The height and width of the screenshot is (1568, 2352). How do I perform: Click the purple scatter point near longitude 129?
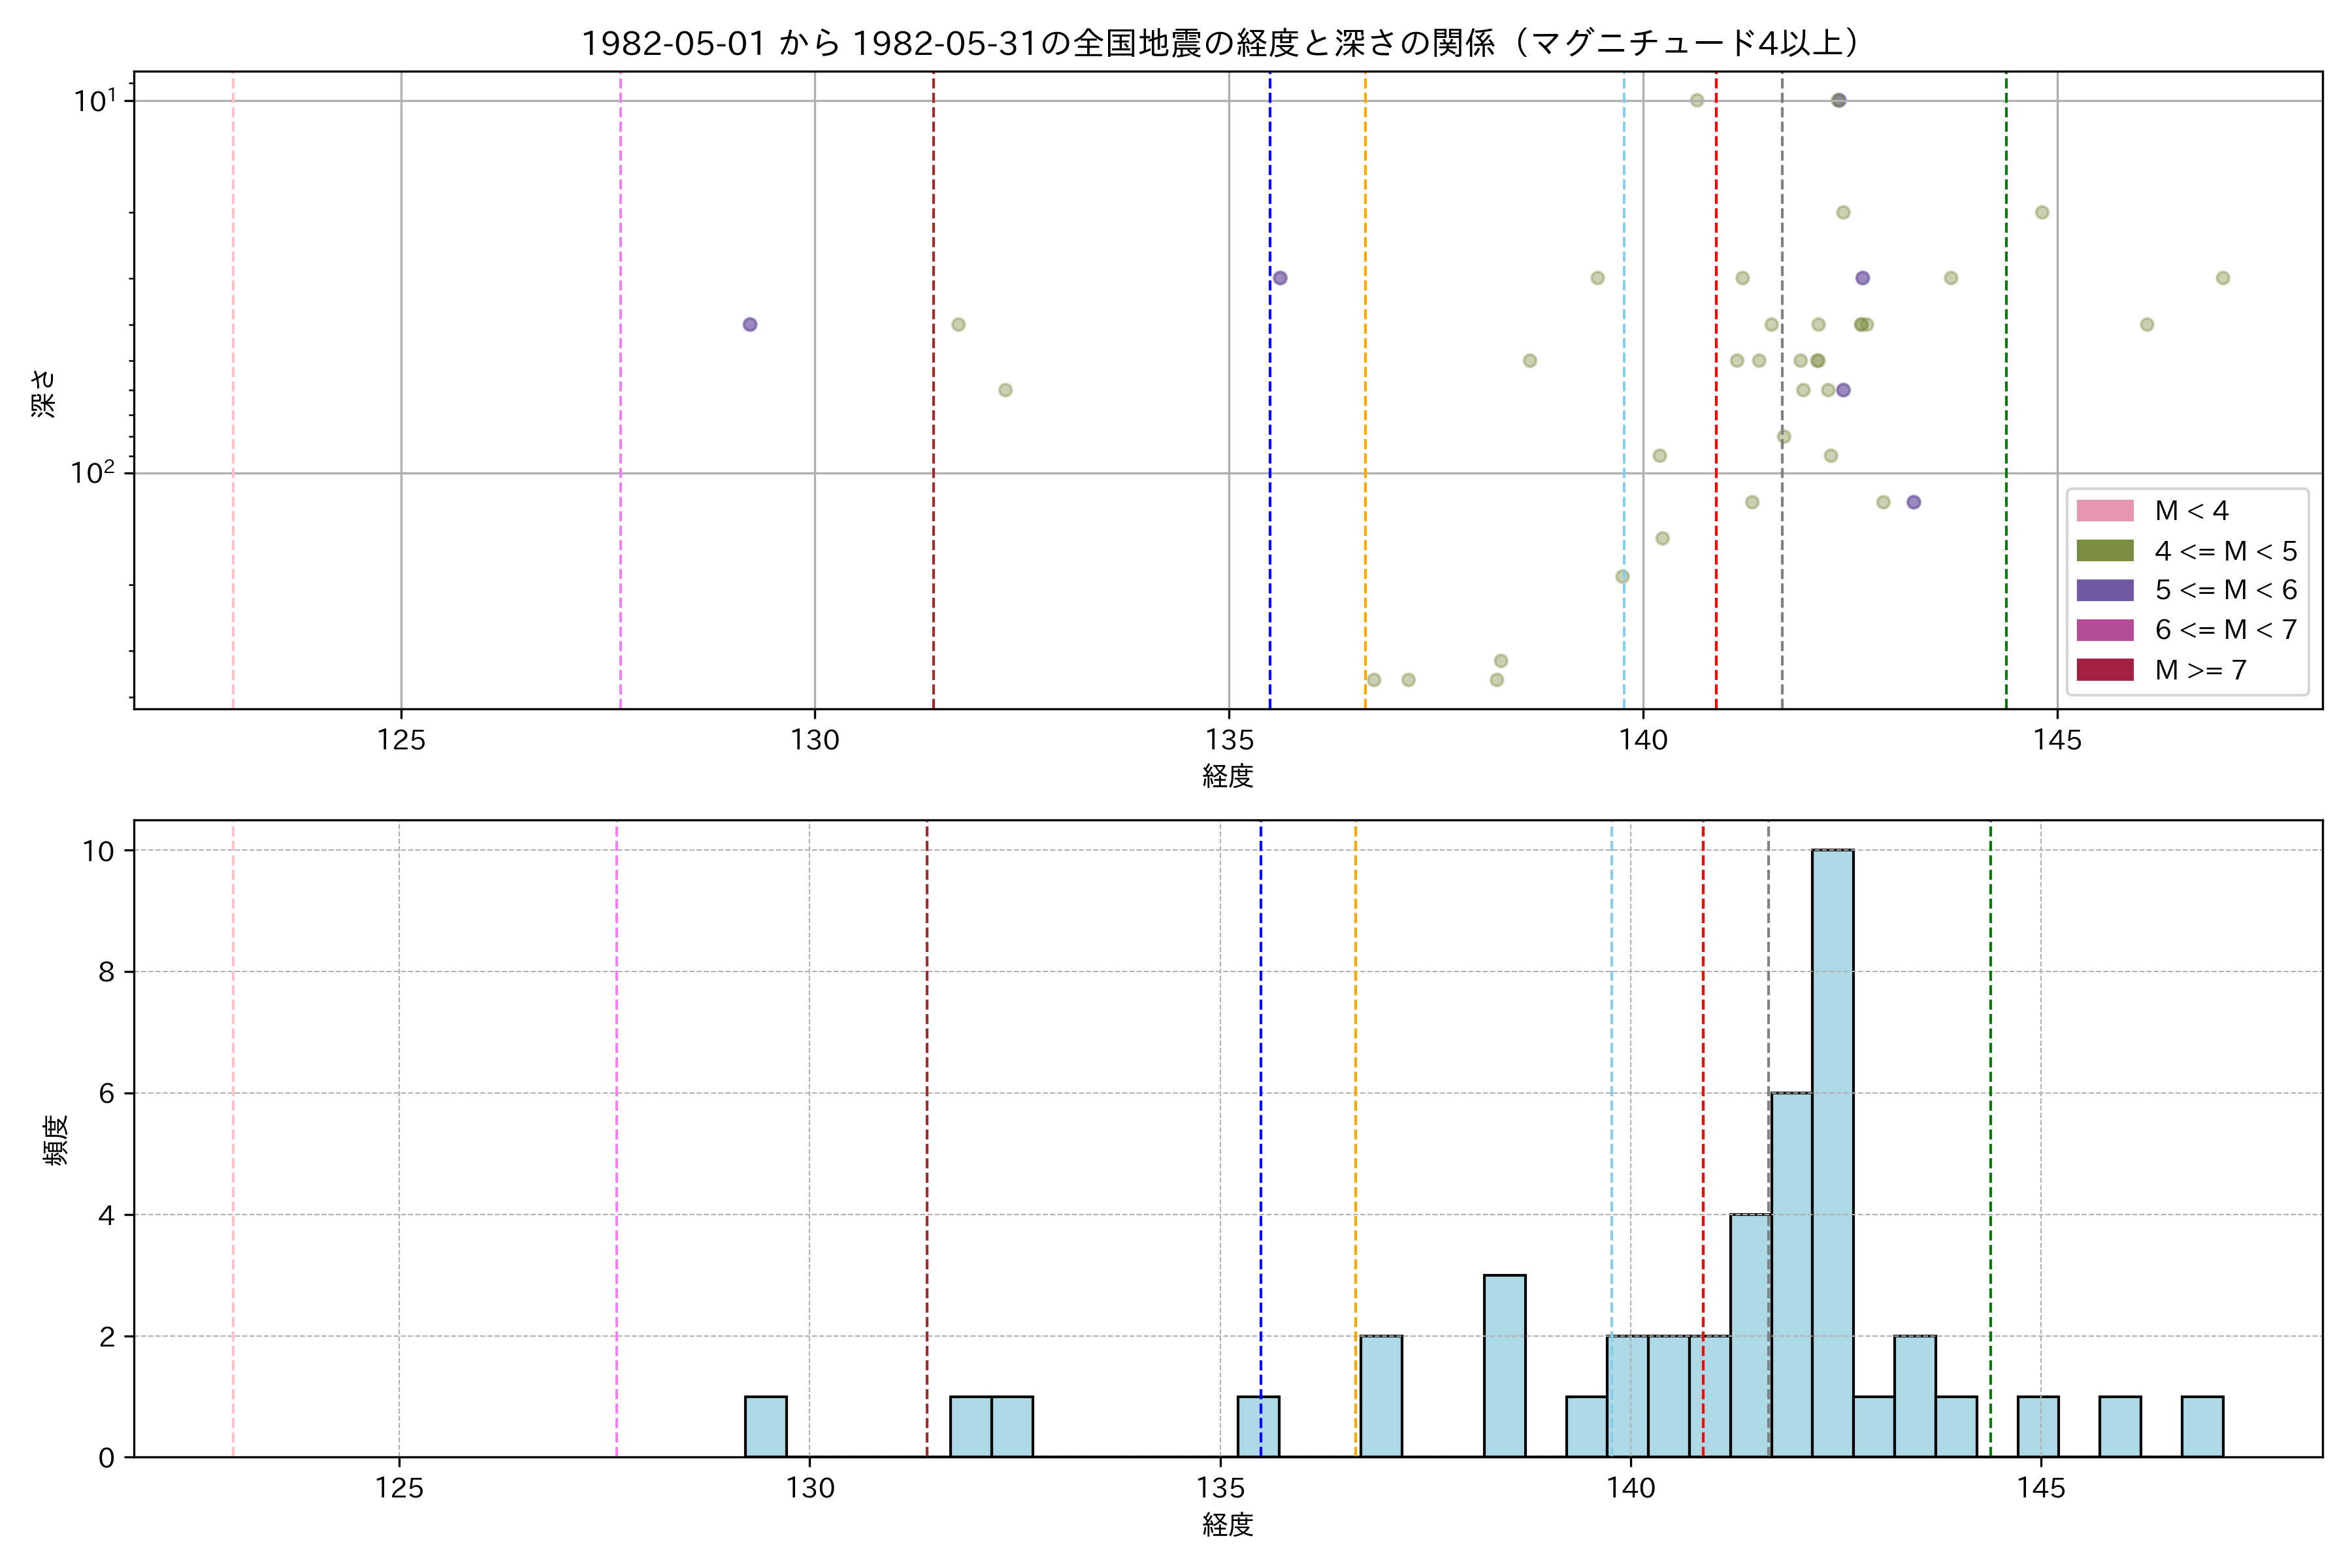[750, 324]
